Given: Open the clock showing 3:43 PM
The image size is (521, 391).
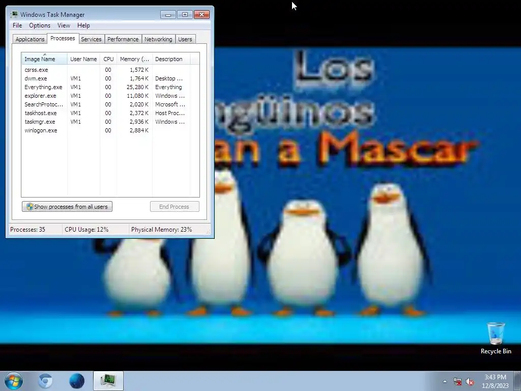Looking at the screenshot, I should 495,377.
